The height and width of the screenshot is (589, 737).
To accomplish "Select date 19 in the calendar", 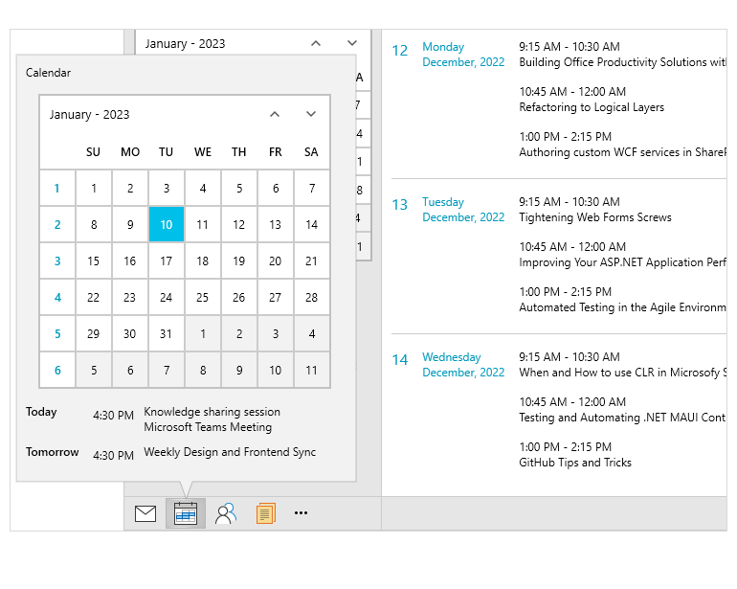I will [x=238, y=261].
